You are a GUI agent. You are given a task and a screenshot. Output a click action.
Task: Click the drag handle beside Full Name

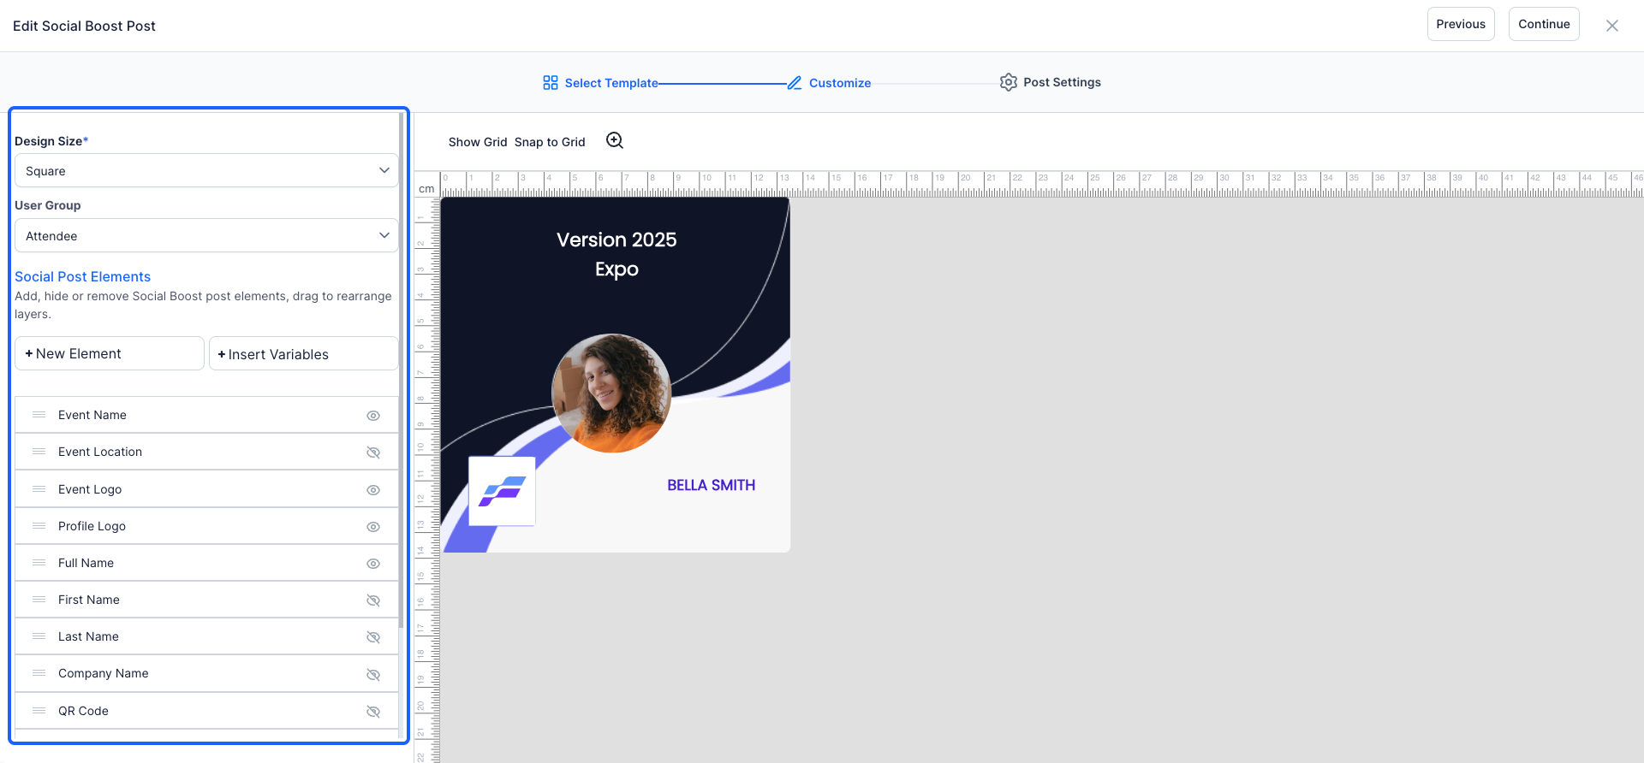pos(39,563)
